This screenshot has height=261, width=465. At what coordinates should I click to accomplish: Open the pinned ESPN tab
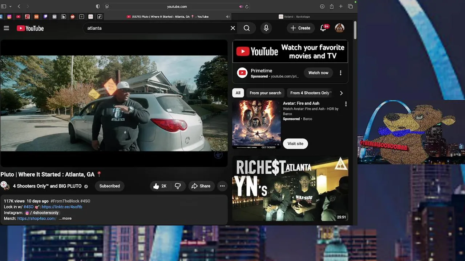tap(27, 16)
